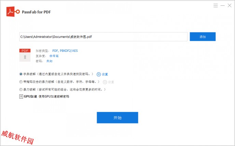
Task: Click the 非常高 complexity value
Action: coord(54,56)
